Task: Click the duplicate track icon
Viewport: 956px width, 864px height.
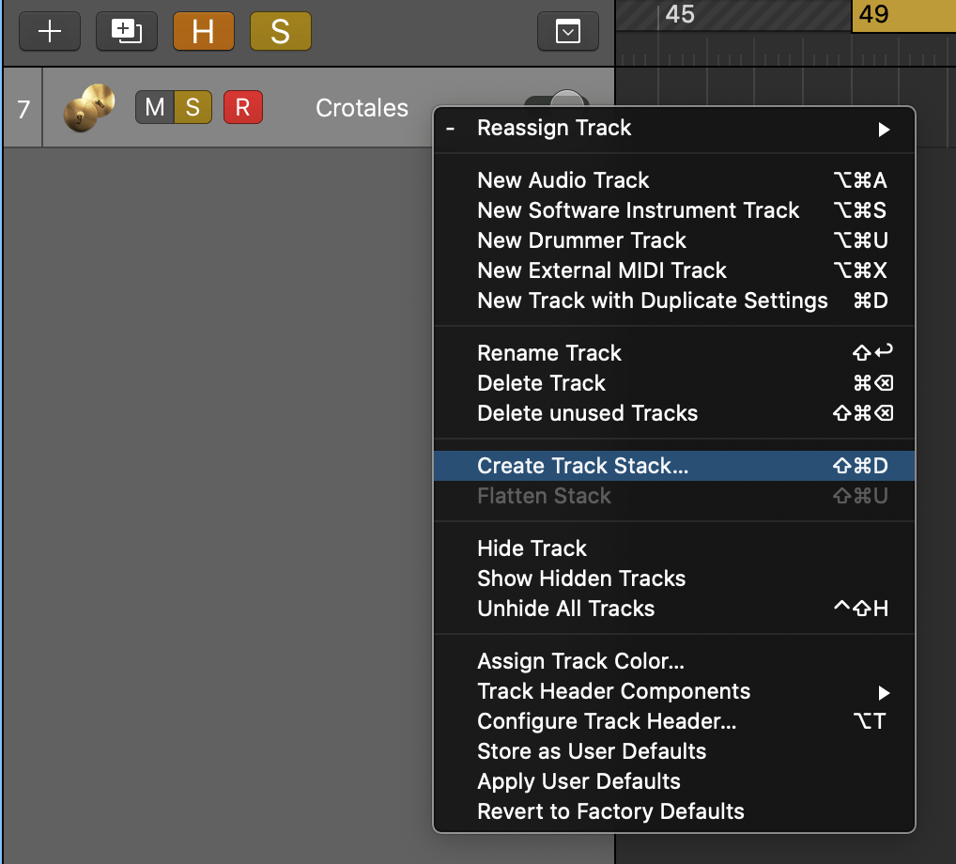Action: (x=126, y=32)
